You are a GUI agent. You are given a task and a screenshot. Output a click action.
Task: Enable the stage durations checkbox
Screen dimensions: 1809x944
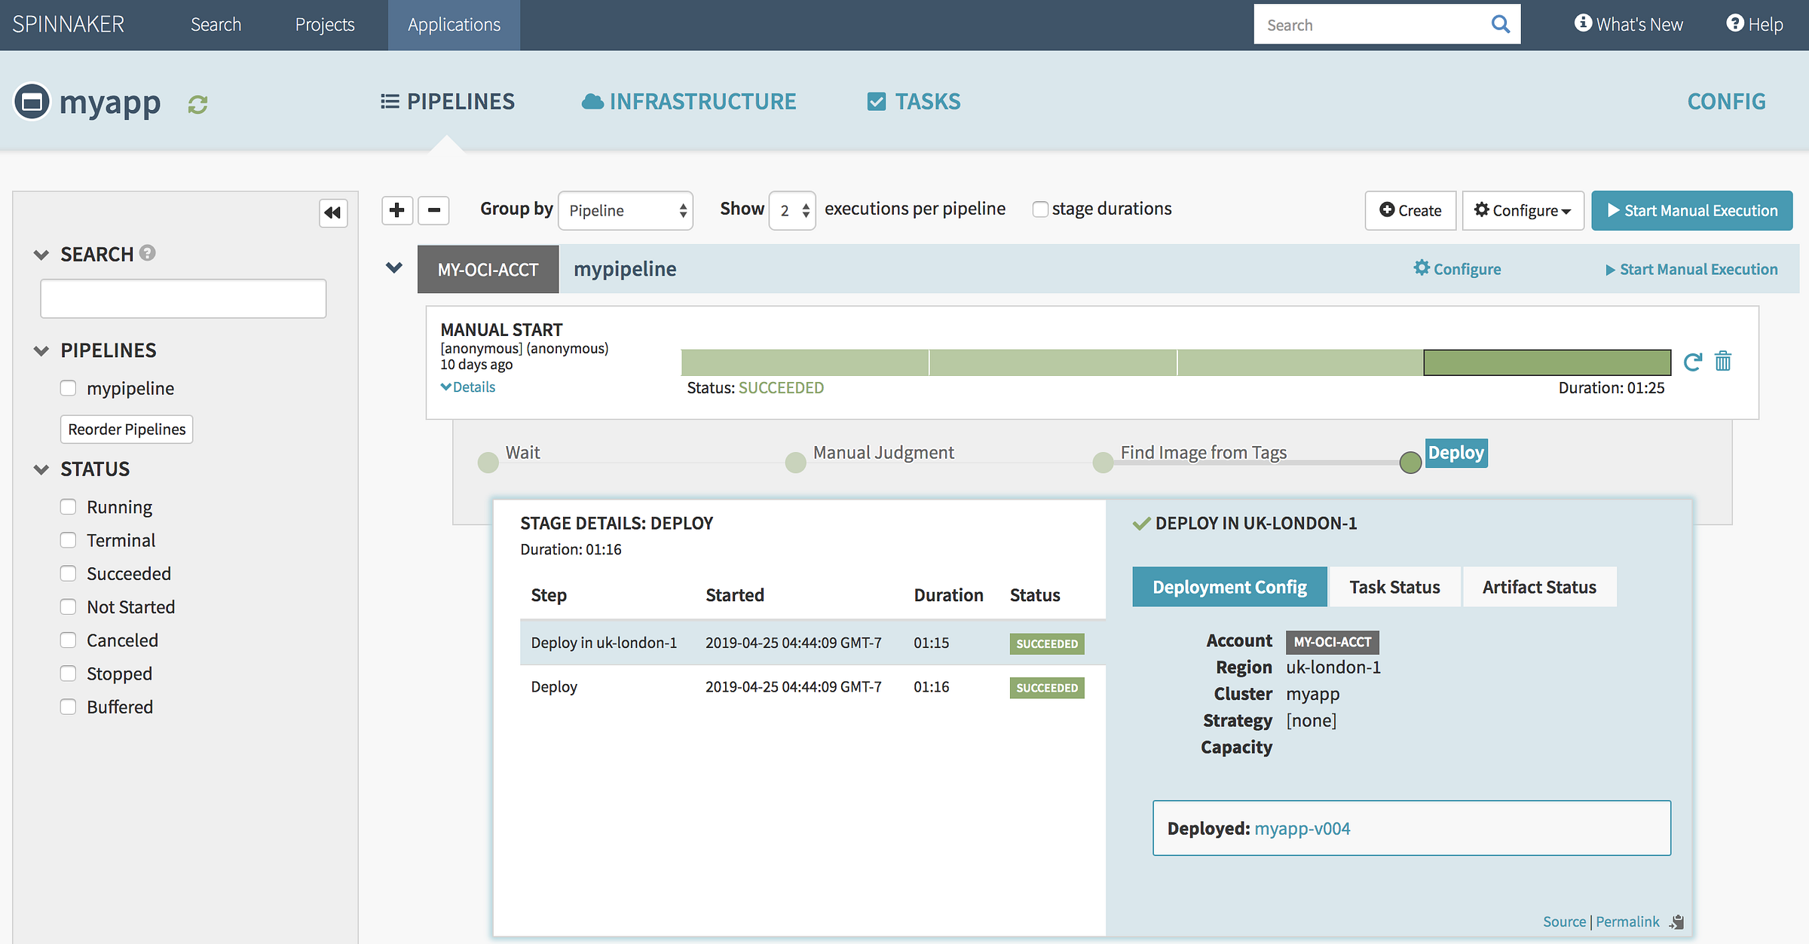pos(1040,209)
